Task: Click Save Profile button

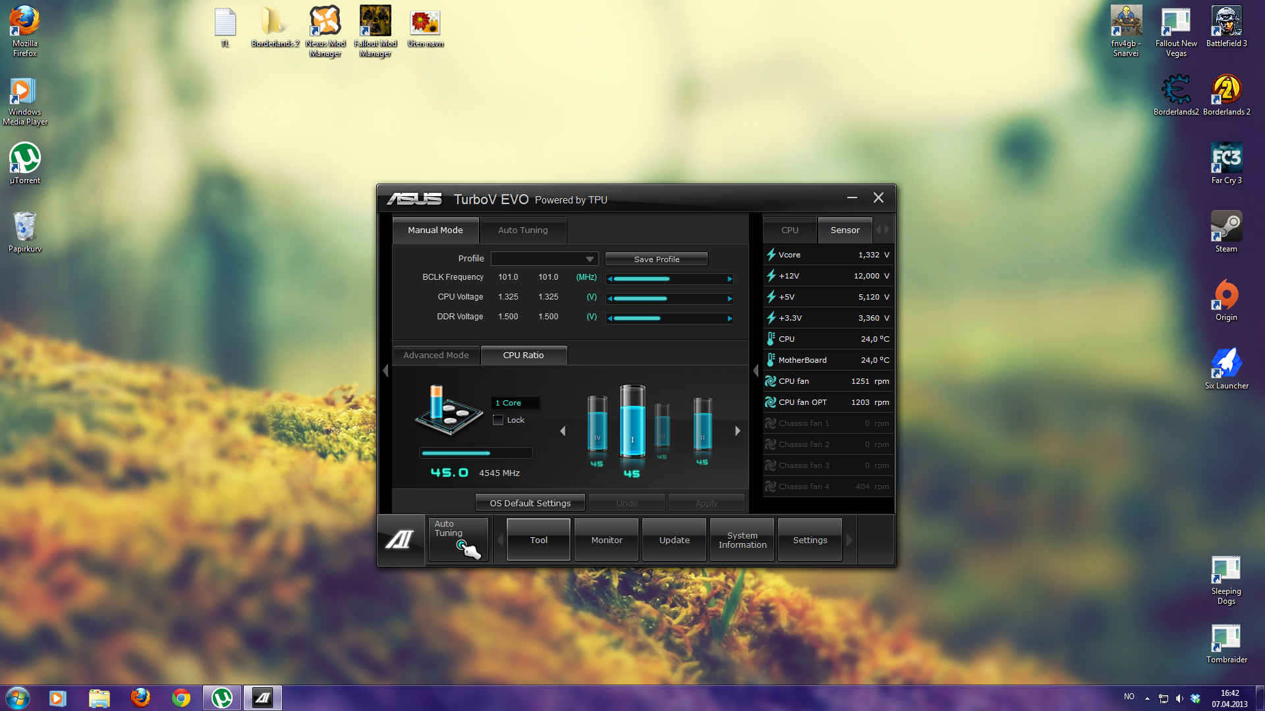Action: pos(656,259)
